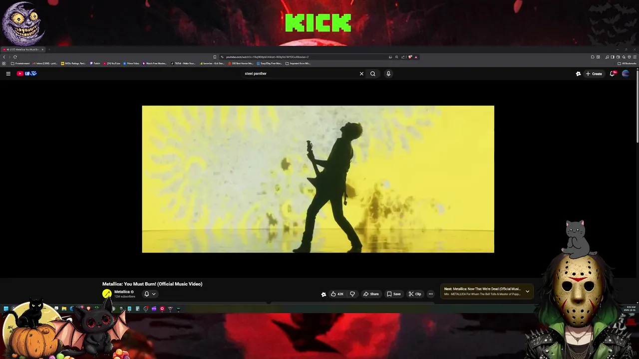
Task: Click the zoom magnifier in address bar
Action: (x=397, y=57)
